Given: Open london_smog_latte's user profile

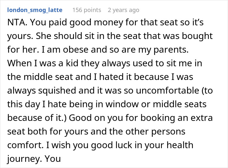Looking at the screenshot, I should [35, 10].
